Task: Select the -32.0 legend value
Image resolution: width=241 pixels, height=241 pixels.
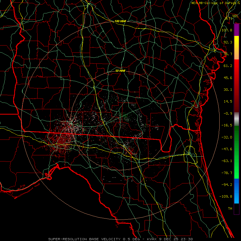Action: (x=227, y=137)
